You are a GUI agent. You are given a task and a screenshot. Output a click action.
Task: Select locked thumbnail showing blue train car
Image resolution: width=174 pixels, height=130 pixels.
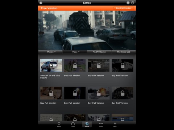pos(123,118)
